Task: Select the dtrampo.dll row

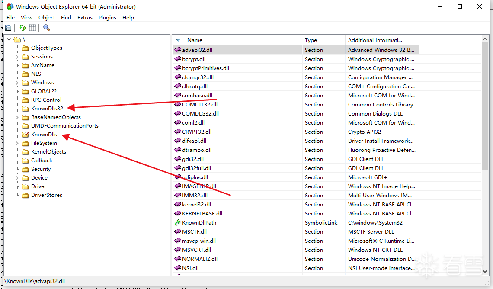Action: point(295,150)
